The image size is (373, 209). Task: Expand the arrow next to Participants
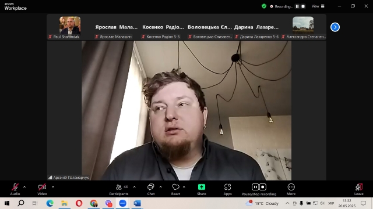pyautogui.click(x=135, y=187)
